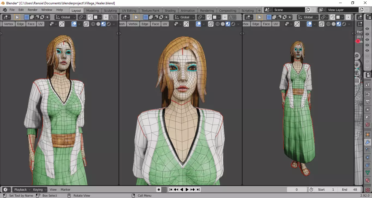The width and height of the screenshot is (372, 198).
Task: Toggle auto keying record button in timeline
Action: [x=159, y=190]
